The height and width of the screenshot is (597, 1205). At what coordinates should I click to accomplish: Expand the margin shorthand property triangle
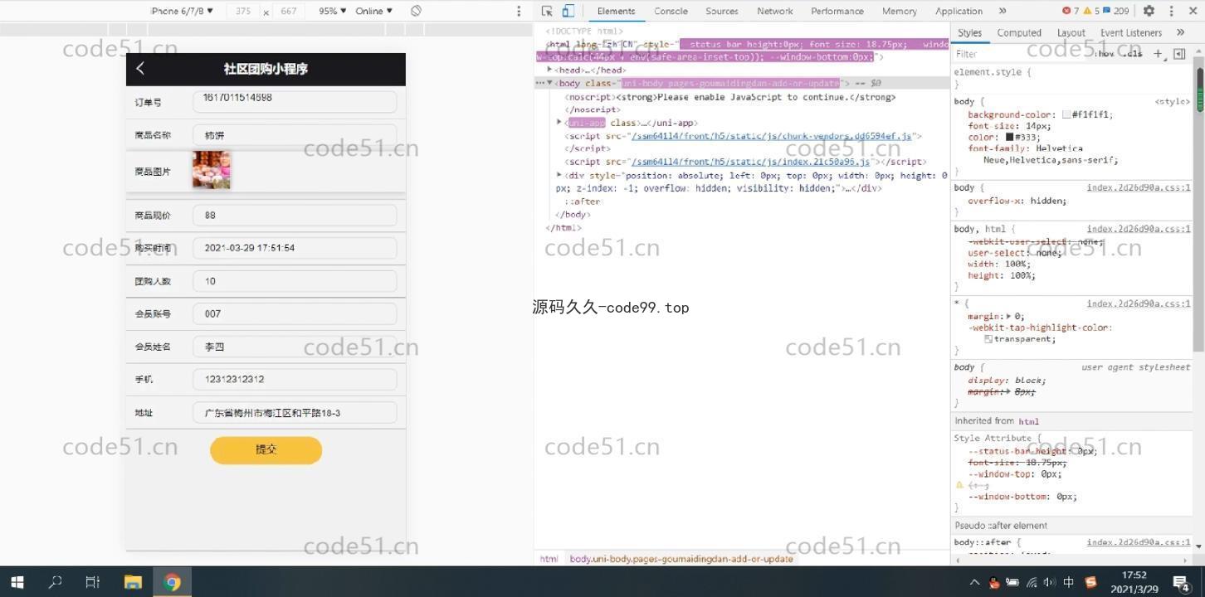[1008, 316]
